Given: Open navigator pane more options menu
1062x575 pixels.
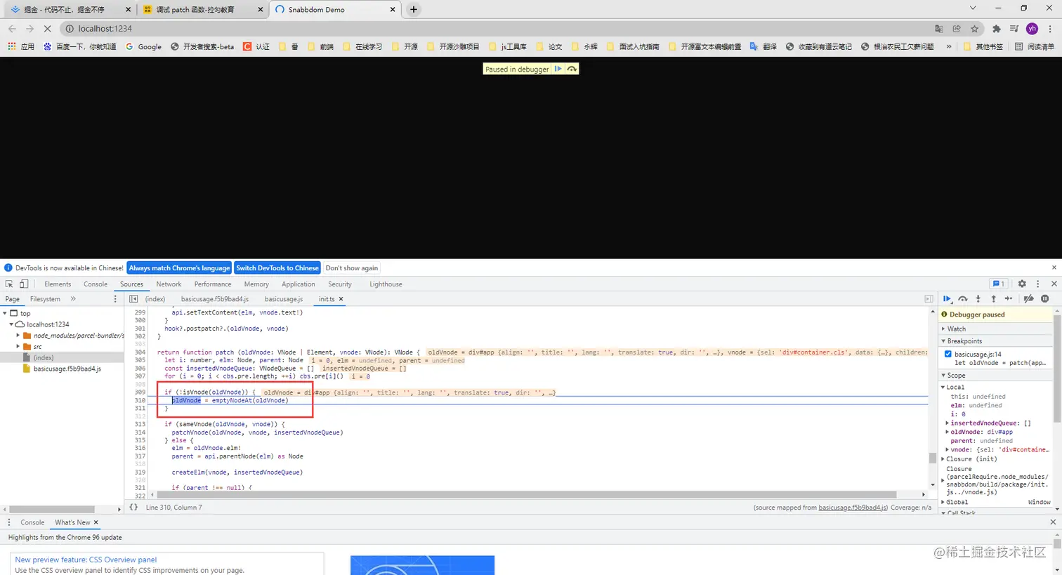Looking at the screenshot, I should point(115,299).
